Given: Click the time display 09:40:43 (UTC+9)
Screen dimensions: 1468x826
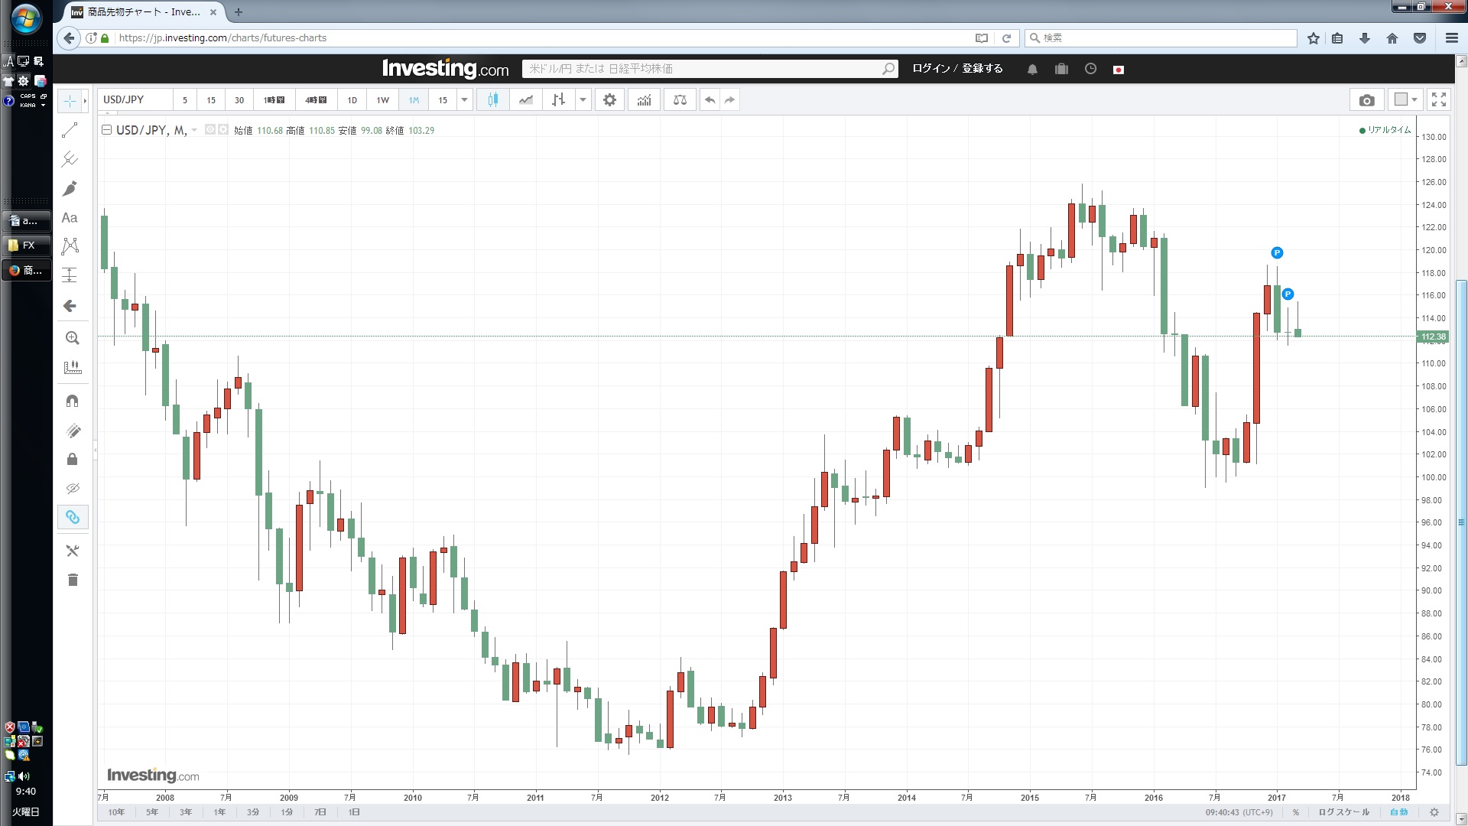Looking at the screenshot, I should (1239, 812).
